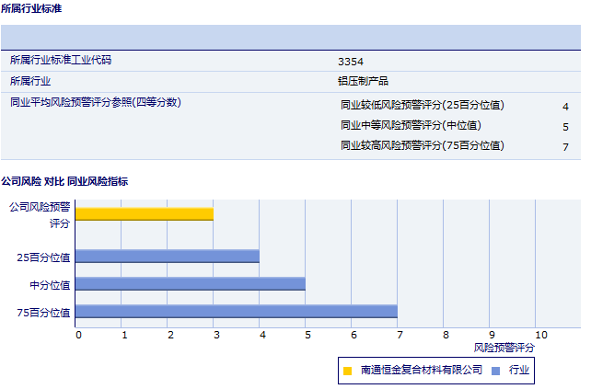
Task: Click the blue 中分位值 bar
Action: click(x=191, y=284)
